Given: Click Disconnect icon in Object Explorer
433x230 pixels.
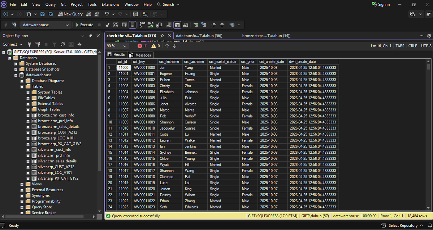Looking at the screenshot, I should [x=38, y=44].
